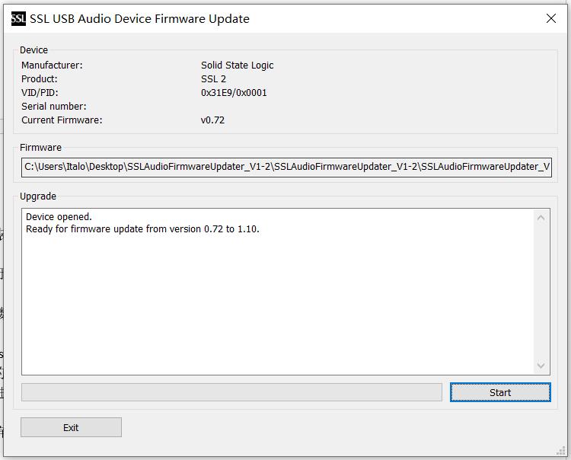Close the Firmware Update window
Screen dimensions: 571x460
coord(551,18)
